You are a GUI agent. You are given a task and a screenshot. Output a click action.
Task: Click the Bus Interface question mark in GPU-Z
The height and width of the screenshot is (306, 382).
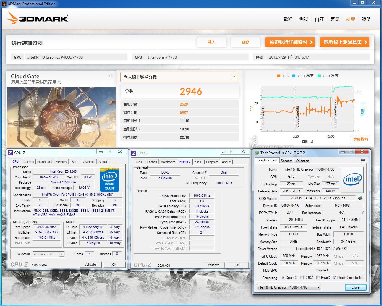point(362,213)
